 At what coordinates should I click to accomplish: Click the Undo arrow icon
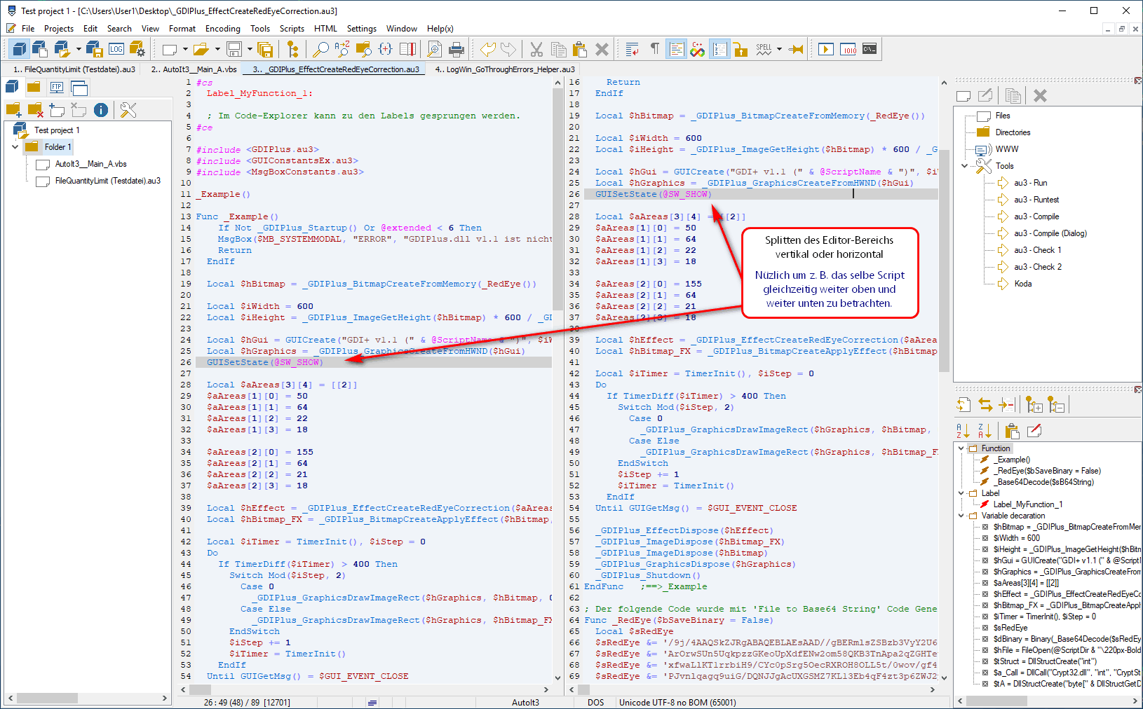point(487,49)
